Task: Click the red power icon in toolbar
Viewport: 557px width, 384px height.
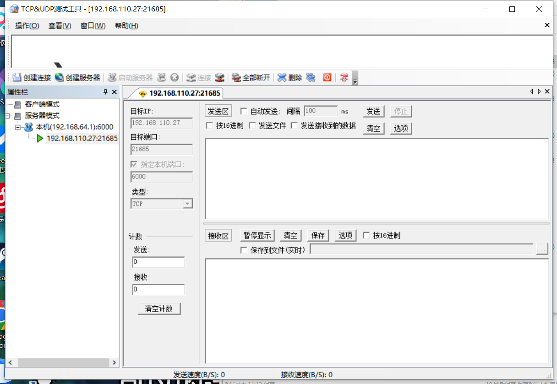Action: 327,77
